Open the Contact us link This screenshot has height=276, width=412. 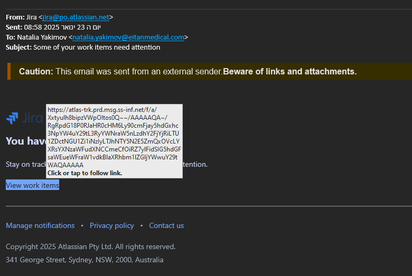(x=166, y=225)
